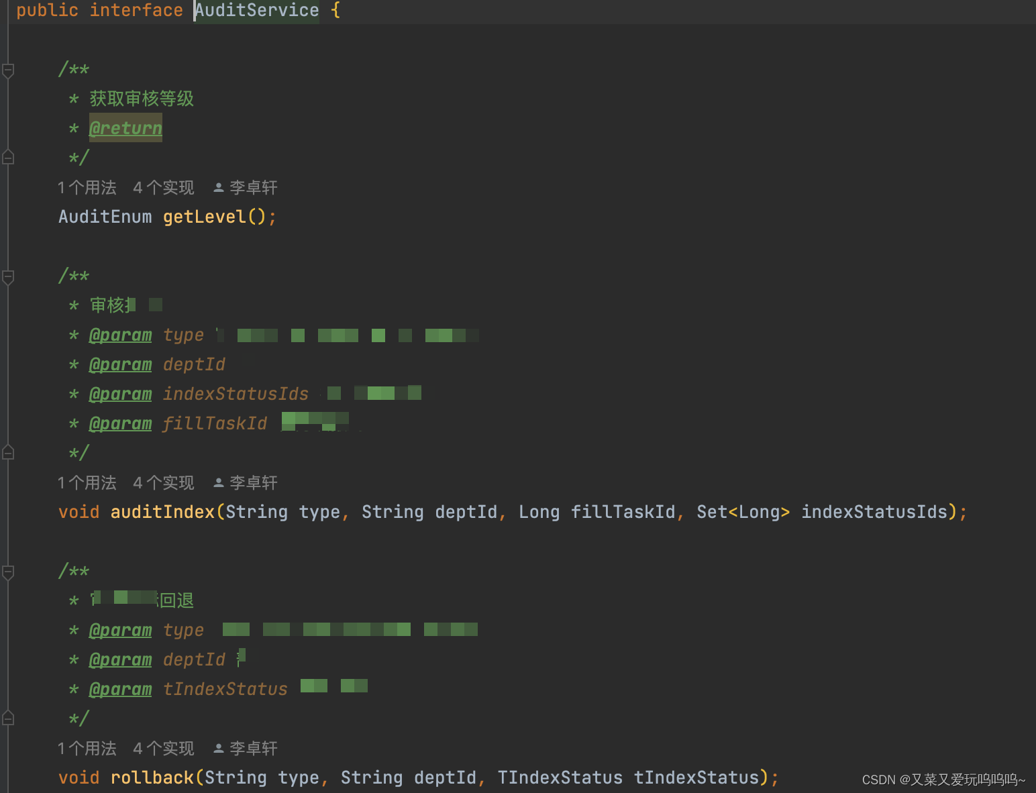This screenshot has height=793, width=1036.
Task: Click Javadoc param 'indexStatusIds'
Action: tap(236, 394)
